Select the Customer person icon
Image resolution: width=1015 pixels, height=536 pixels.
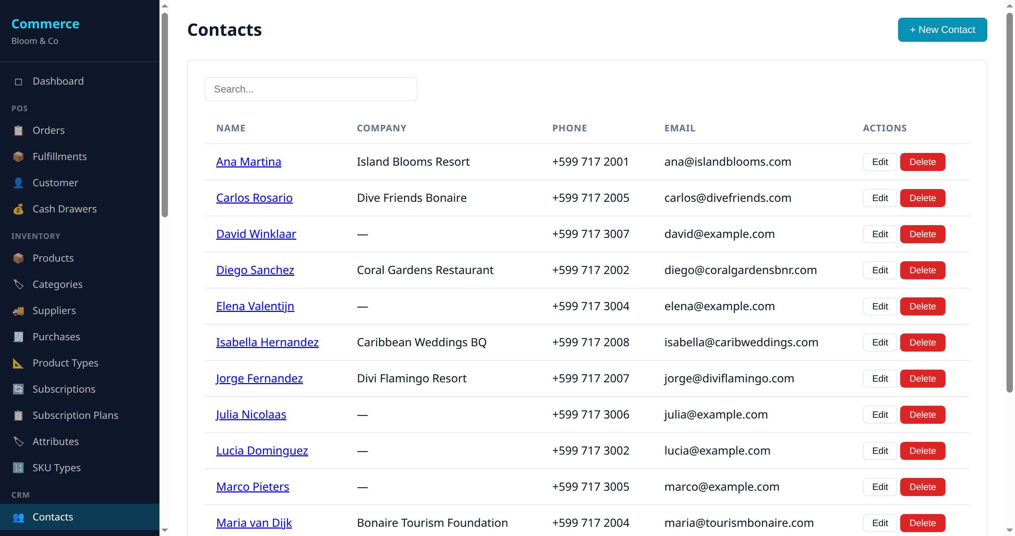pyautogui.click(x=18, y=183)
